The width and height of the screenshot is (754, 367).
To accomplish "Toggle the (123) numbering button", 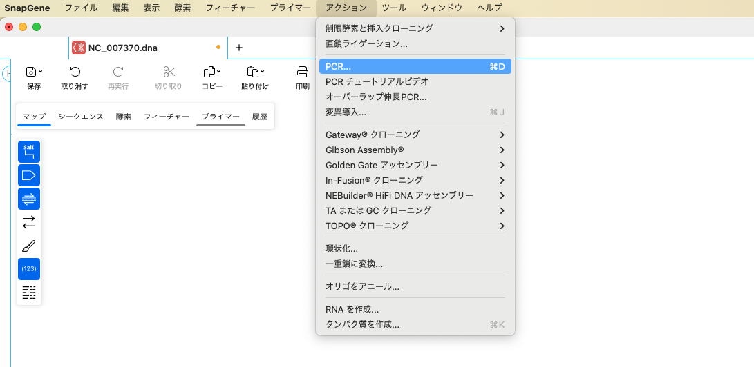I will click(x=29, y=268).
